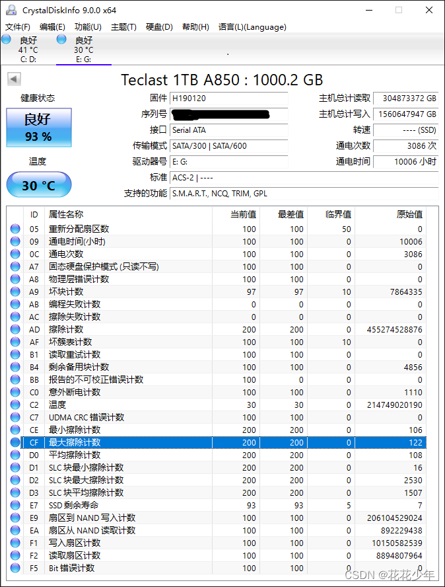Screen dimensions: 445x587
Task: Click the 通电次数 3086 次 value
Action: 406,146
